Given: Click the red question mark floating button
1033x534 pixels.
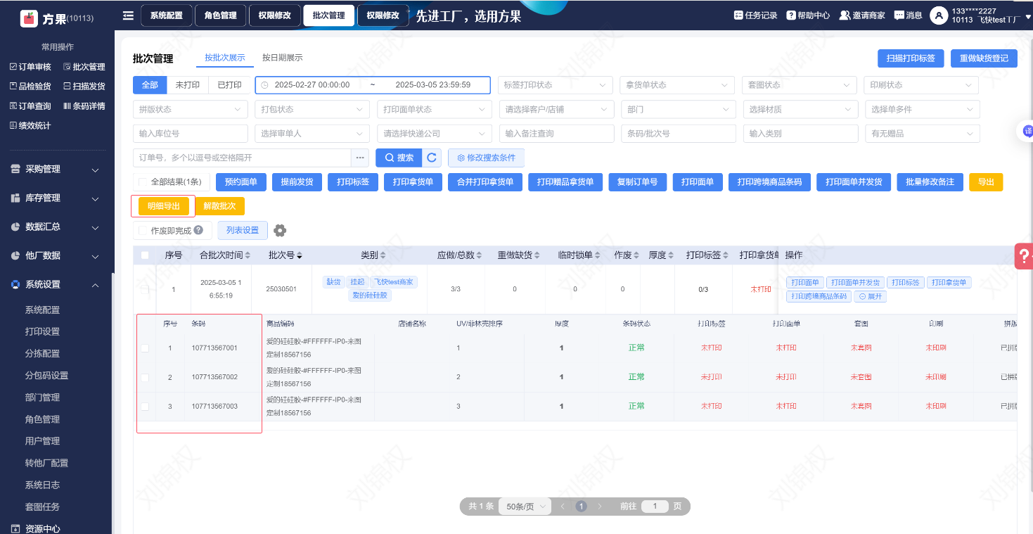Looking at the screenshot, I should [1024, 255].
